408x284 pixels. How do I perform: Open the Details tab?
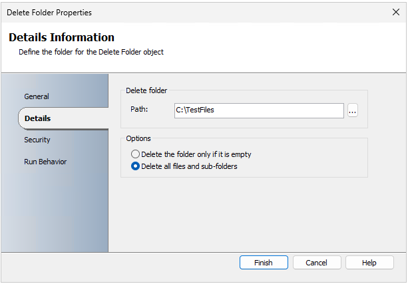pyautogui.click(x=37, y=118)
